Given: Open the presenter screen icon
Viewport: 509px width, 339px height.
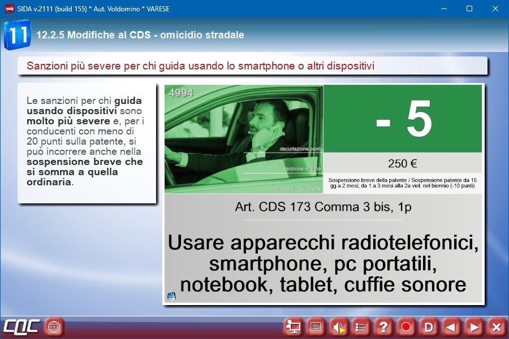Looking at the screenshot, I should point(293,327).
